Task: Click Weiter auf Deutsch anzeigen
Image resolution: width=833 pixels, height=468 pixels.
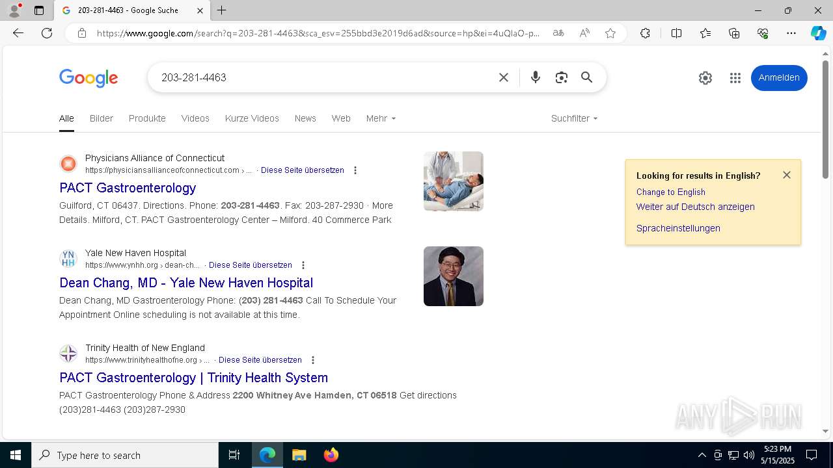Action: [696, 207]
